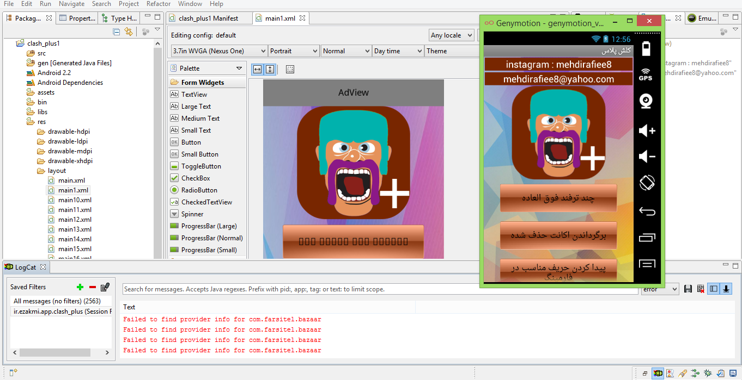Screen dimensions: 742x380
Task: Add a new LogCat saved filter
Action: click(80, 287)
